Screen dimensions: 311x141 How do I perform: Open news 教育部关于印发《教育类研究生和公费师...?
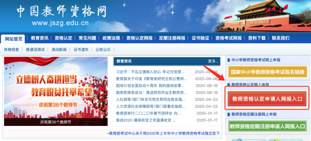[x=151, y=79]
